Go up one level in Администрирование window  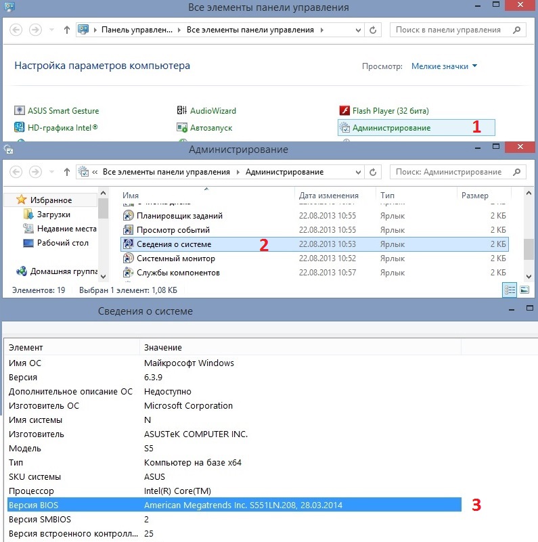67,172
